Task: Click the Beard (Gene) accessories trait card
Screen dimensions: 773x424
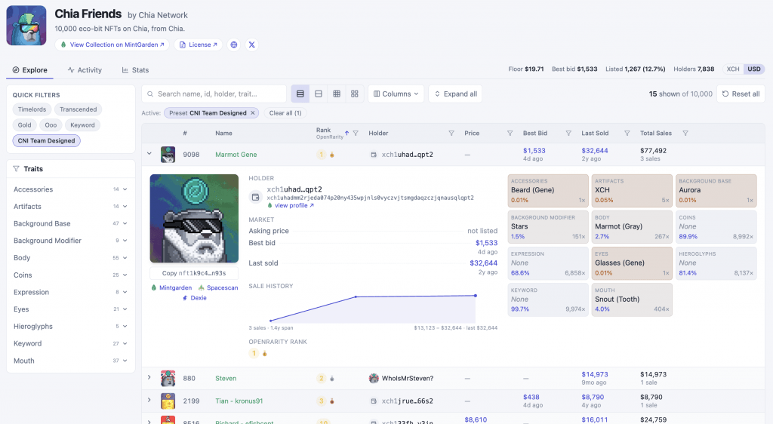Action: pos(548,191)
